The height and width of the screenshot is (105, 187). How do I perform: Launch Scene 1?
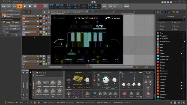pos(55,12)
